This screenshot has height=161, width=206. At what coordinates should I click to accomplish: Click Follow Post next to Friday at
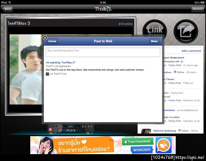point(175,83)
